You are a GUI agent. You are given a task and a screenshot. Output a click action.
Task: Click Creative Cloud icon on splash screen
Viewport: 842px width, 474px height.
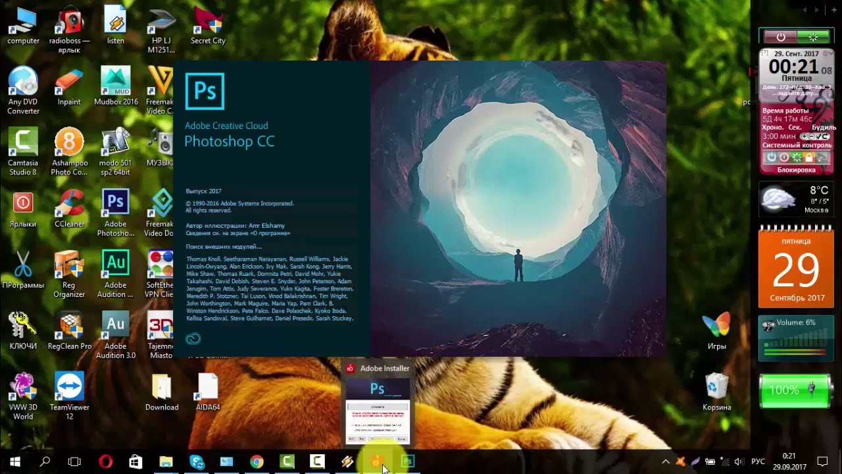click(x=193, y=338)
